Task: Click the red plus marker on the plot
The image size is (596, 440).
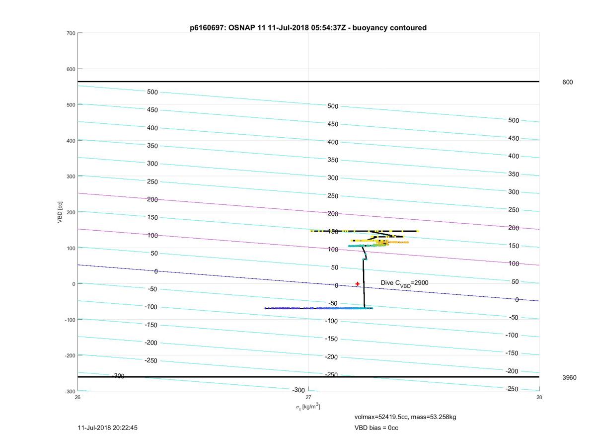Action: 358,284
